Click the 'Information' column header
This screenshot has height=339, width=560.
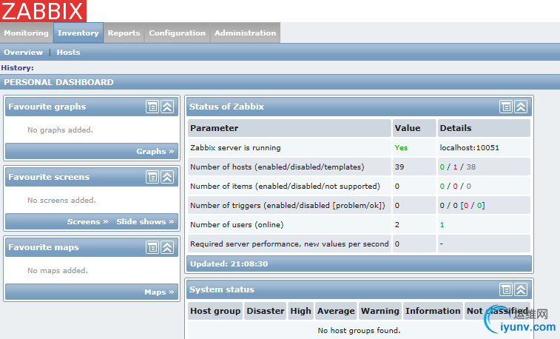(x=433, y=311)
